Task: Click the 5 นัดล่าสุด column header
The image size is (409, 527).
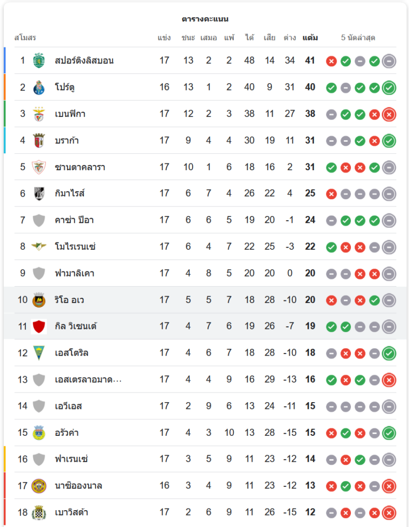Action: click(x=358, y=38)
